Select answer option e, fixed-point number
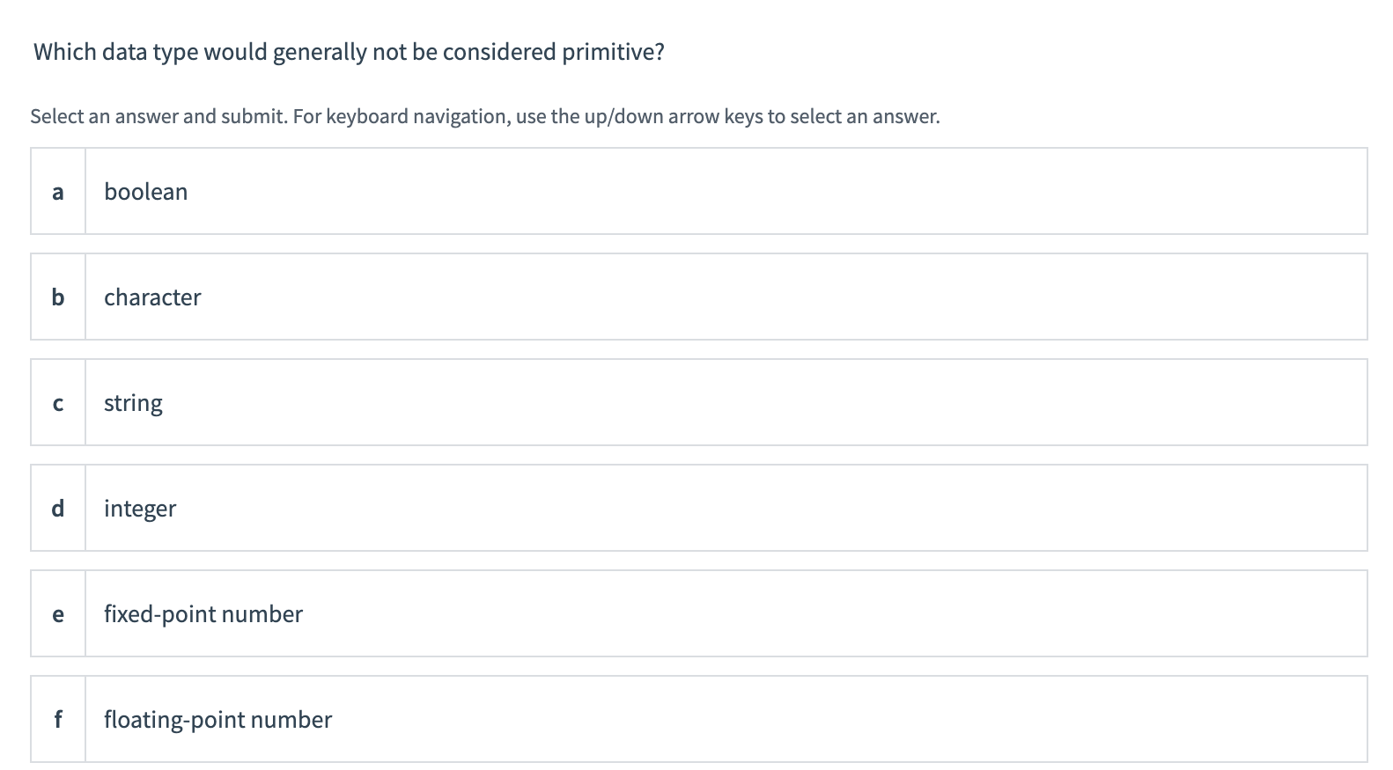The image size is (1393, 770). pos(696,613)
